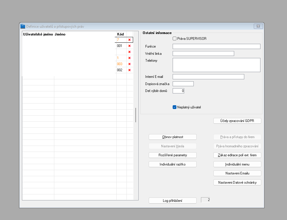Viewport: 287px width, 220px height.
Task: Uncheck the Neplatný uživatel checkbox
Action: click(x=174, y=107)
